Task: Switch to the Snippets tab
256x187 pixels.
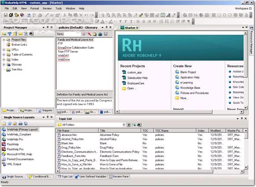Action: (45, 110)
